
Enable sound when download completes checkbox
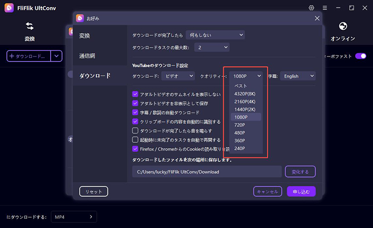coord(135,131)
